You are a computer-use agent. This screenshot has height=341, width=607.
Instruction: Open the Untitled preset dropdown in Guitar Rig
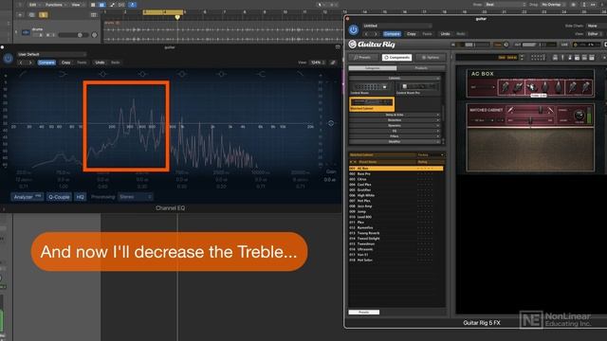396,26
